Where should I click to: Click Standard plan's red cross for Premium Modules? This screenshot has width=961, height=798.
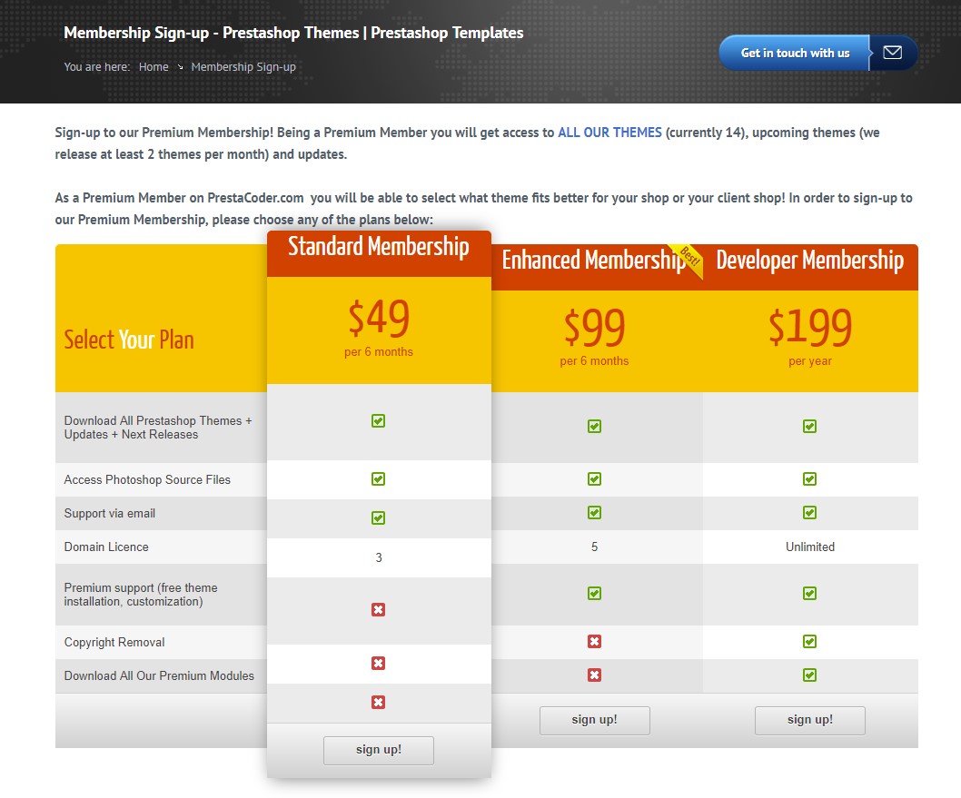[378, 703]
